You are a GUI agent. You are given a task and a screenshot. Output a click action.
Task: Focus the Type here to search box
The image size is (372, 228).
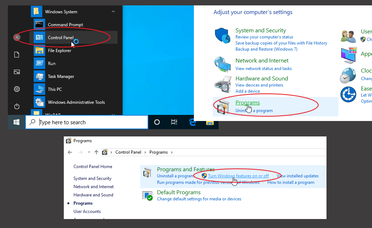(x=87, y=122)
